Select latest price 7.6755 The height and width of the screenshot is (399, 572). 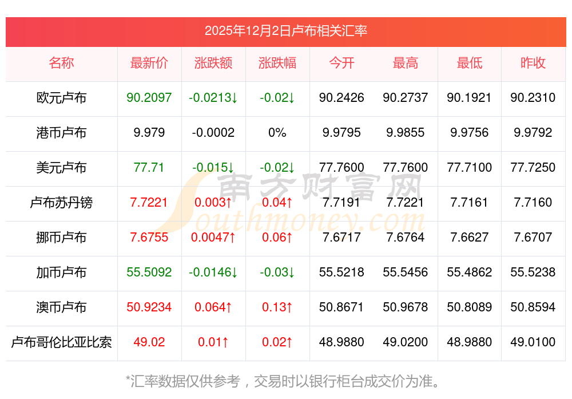point(149,238)
